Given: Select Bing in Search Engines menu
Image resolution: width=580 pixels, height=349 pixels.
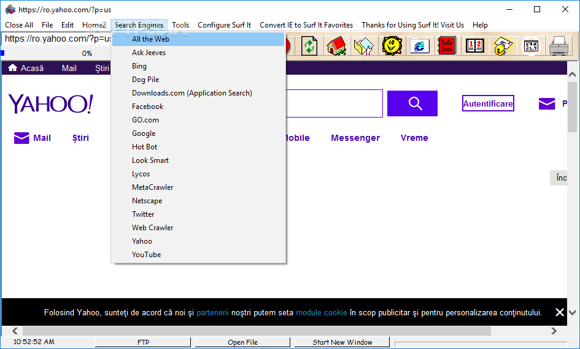Looking at the screenshot, I should pyautogui.click(x=198, y=66).
